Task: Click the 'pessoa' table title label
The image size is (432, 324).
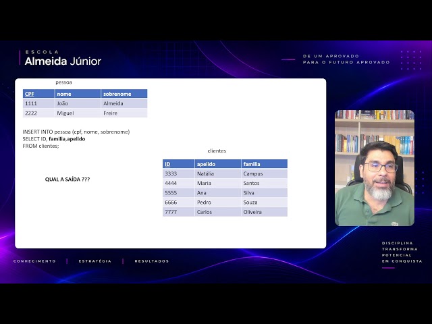Action: point(63,82)
